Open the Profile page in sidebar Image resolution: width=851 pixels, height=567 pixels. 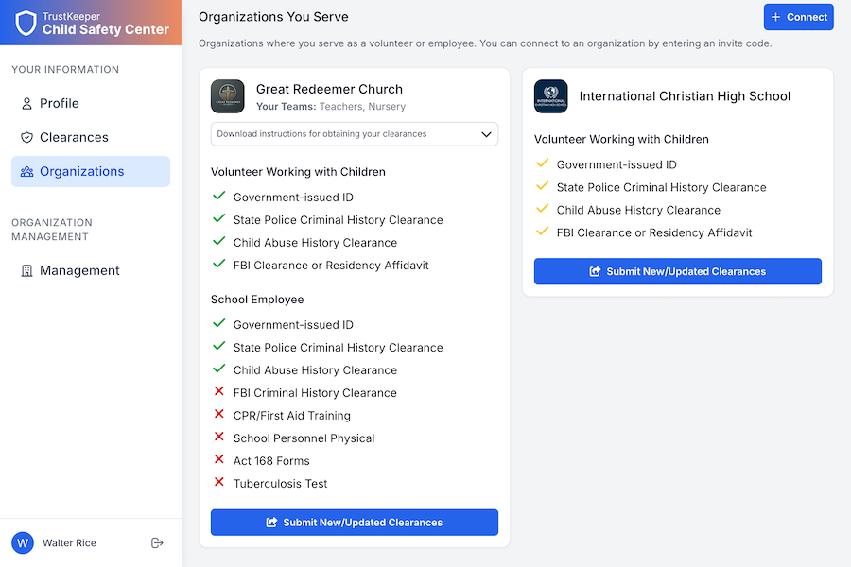point(59,103)
